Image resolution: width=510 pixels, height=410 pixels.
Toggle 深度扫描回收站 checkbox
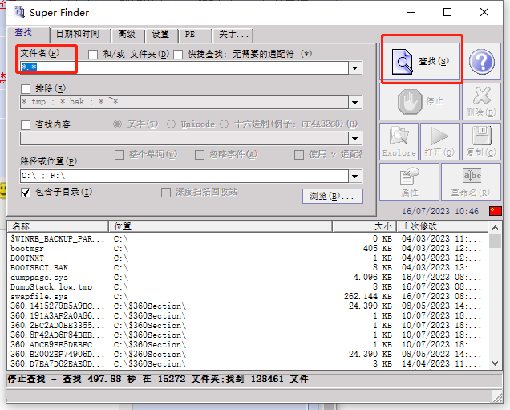pyautogui.click(x=166, y=193)
